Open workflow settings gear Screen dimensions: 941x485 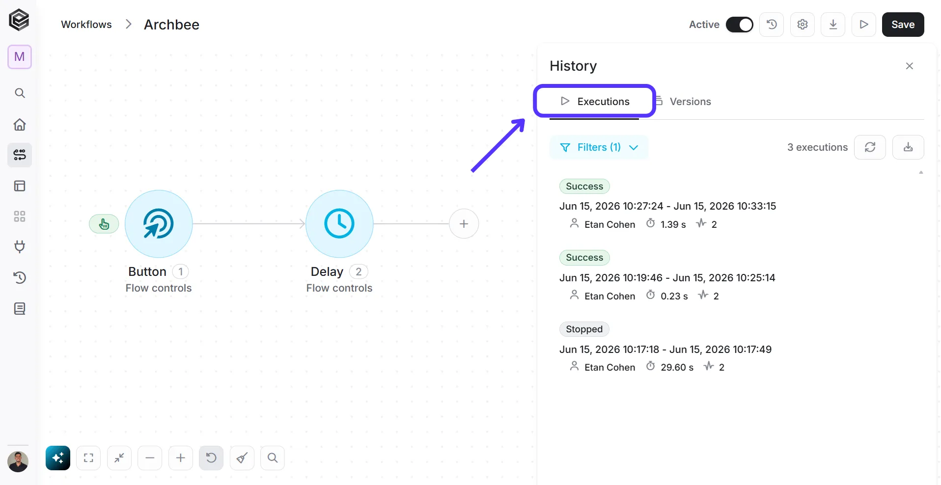point(803,25)
